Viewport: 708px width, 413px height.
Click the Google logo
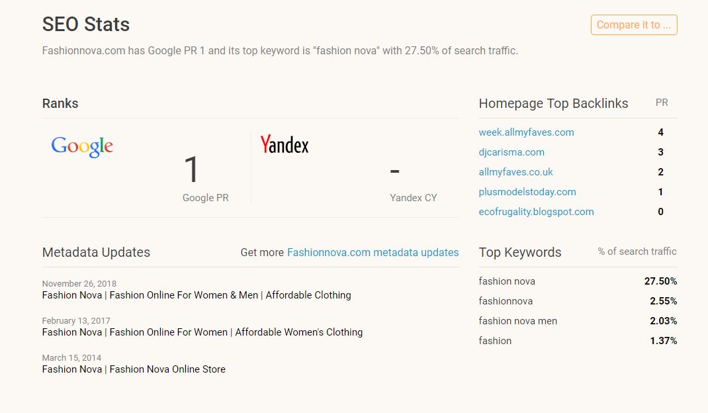[x=82, y=146]
